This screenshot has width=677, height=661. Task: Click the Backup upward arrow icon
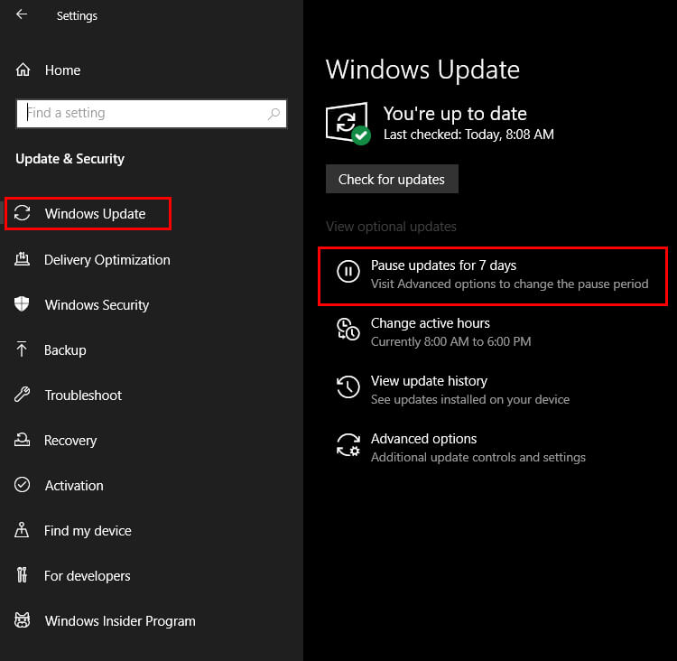click(x=22, y=349)
